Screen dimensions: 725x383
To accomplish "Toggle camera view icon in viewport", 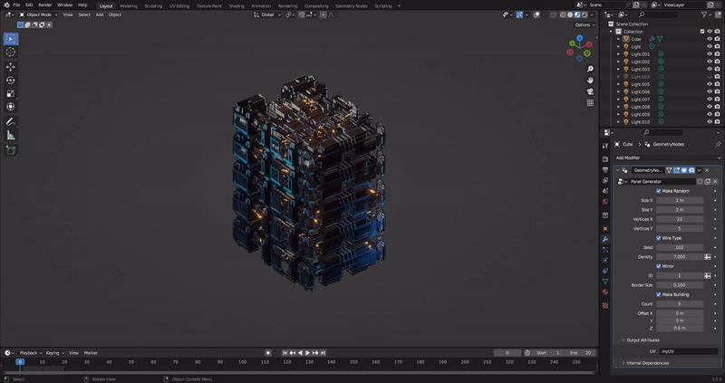I will tap(590, 91).
